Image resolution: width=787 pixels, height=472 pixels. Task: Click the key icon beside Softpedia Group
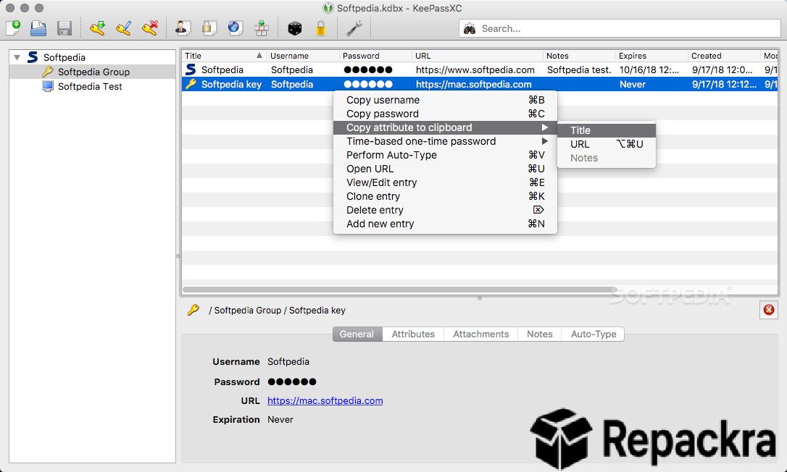click(48, 72)
